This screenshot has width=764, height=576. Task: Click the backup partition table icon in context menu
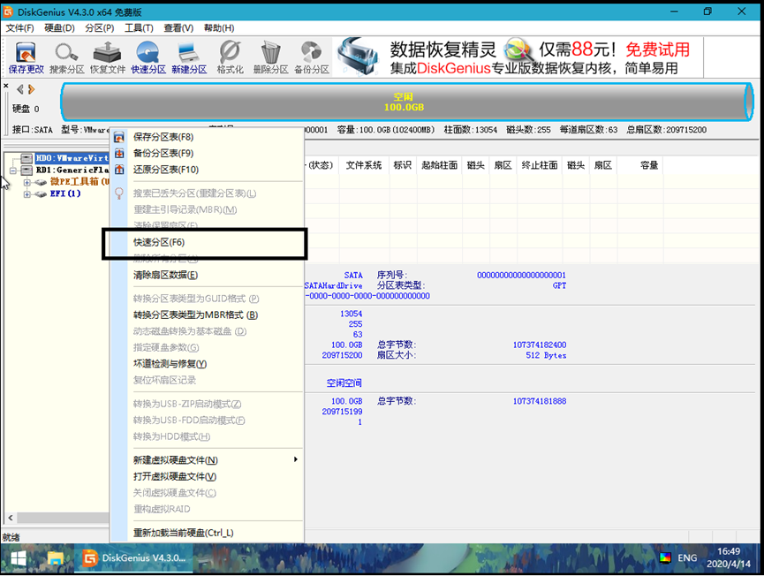[119, 154]
